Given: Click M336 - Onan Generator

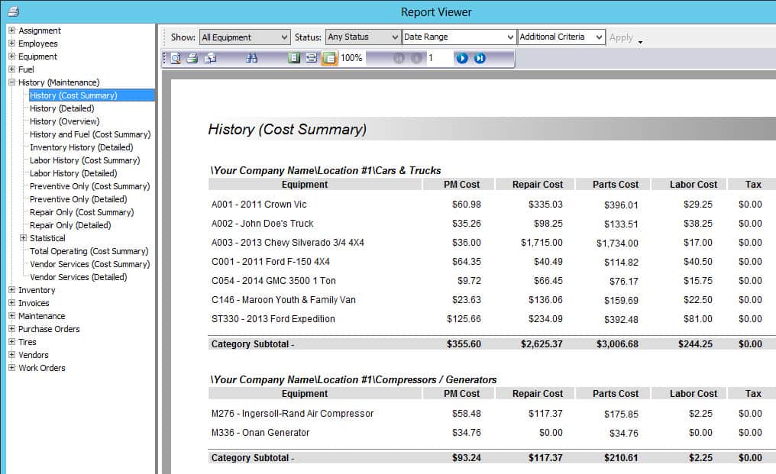Looking at the screenshot, I should [260, 433].
